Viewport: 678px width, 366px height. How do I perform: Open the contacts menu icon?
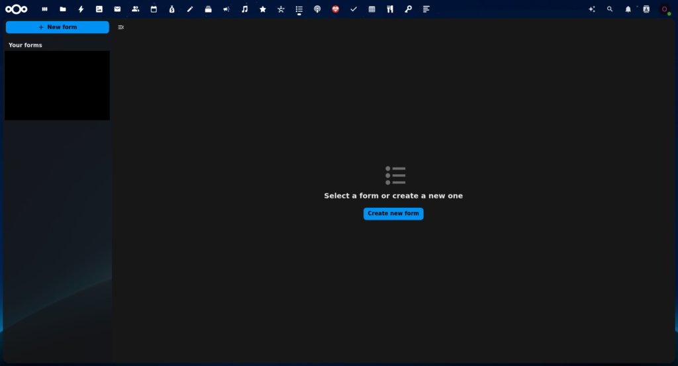646,9
